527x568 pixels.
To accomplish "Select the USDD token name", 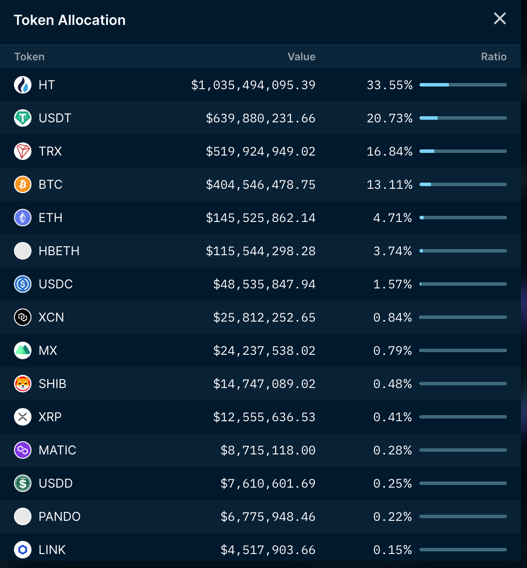I will click(x=56, y=483).
